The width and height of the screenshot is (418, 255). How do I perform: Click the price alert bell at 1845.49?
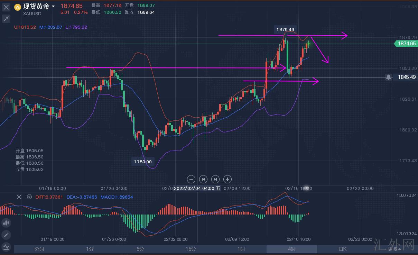[389, 77]
